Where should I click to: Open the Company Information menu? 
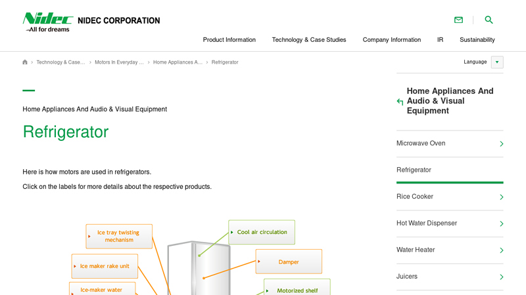[391, 40]
